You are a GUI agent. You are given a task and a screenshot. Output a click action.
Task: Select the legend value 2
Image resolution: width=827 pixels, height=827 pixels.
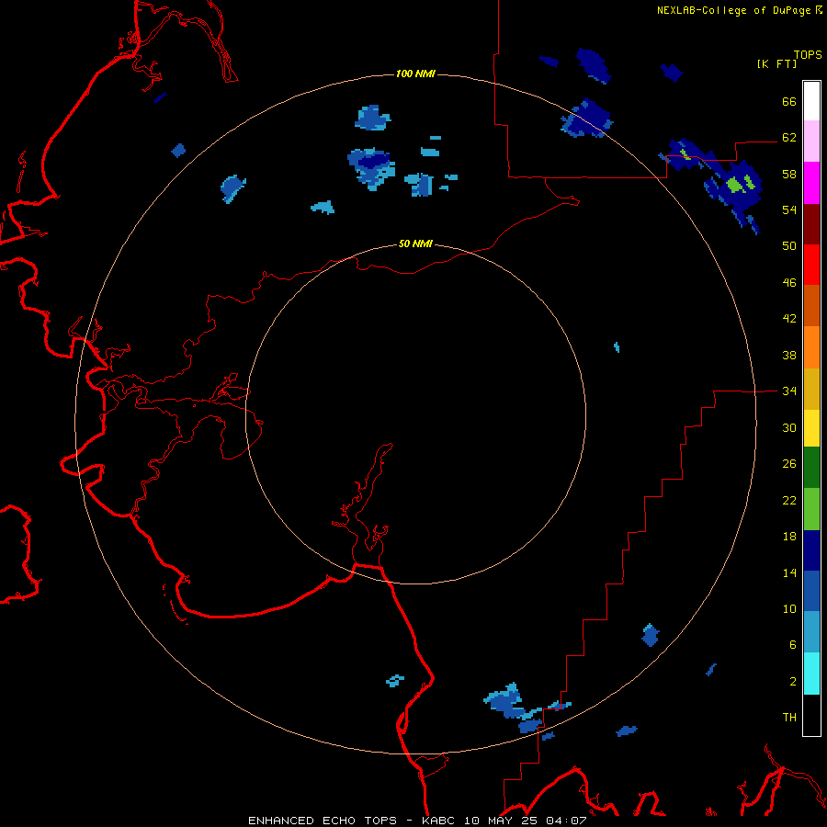793,681
